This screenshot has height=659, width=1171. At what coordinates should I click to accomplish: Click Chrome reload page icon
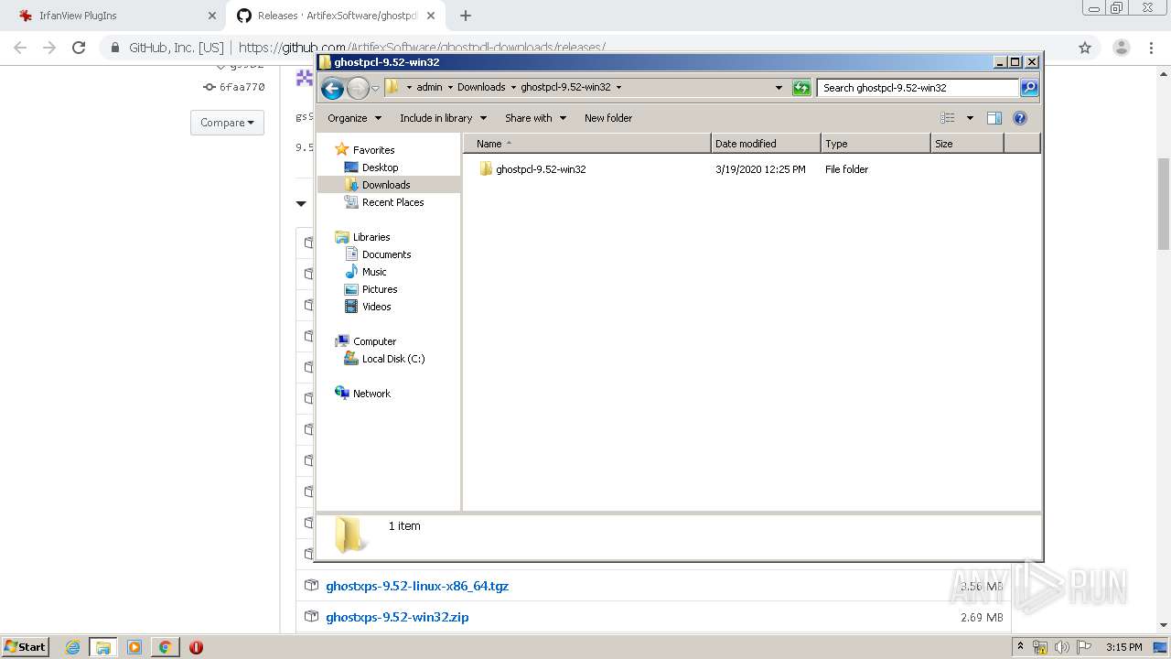coord(79,48)
